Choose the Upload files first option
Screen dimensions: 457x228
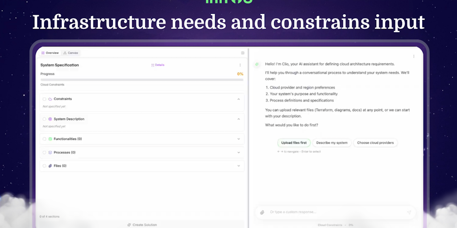[x=294, y=143]
